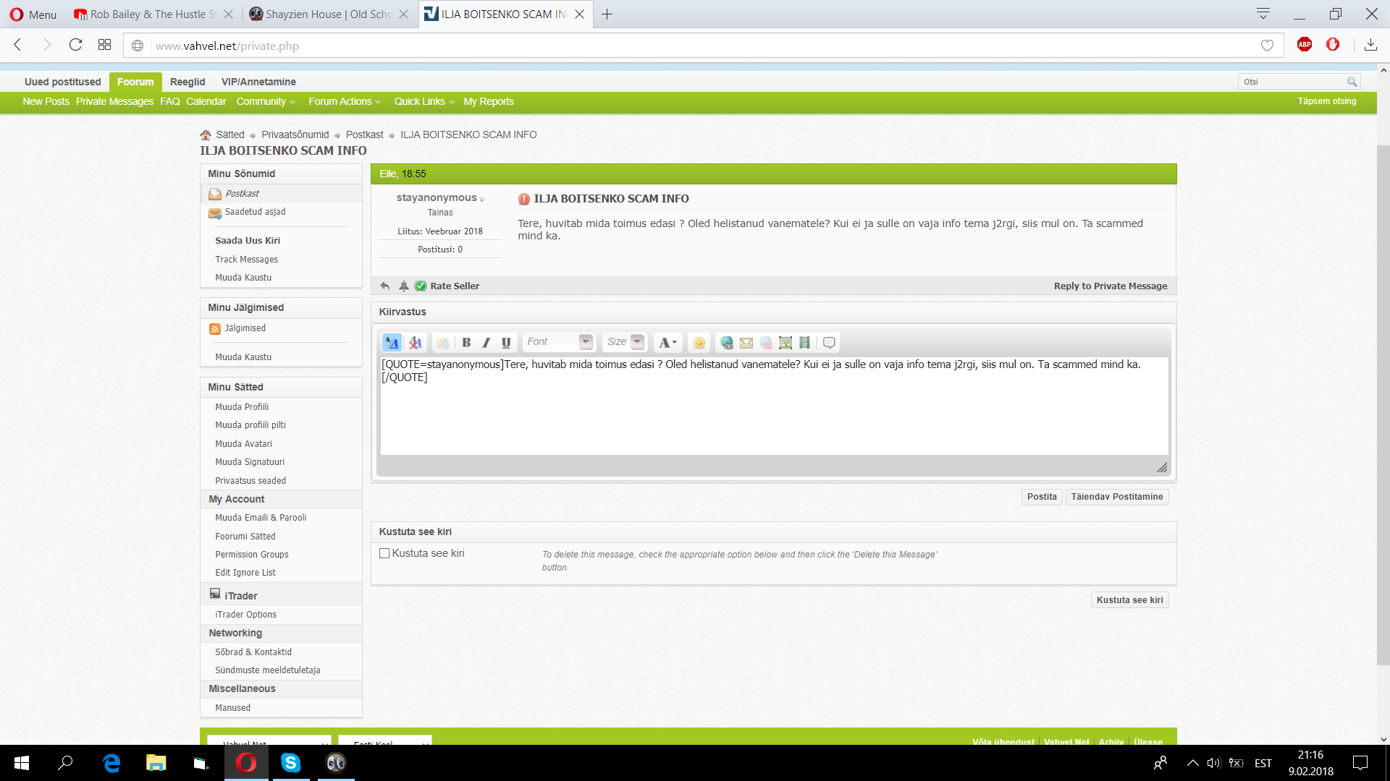The image size is (1390, 781).
Task: Open the Speed Dial grid icon
Action: pyautogui.click(x=104, y=45)
